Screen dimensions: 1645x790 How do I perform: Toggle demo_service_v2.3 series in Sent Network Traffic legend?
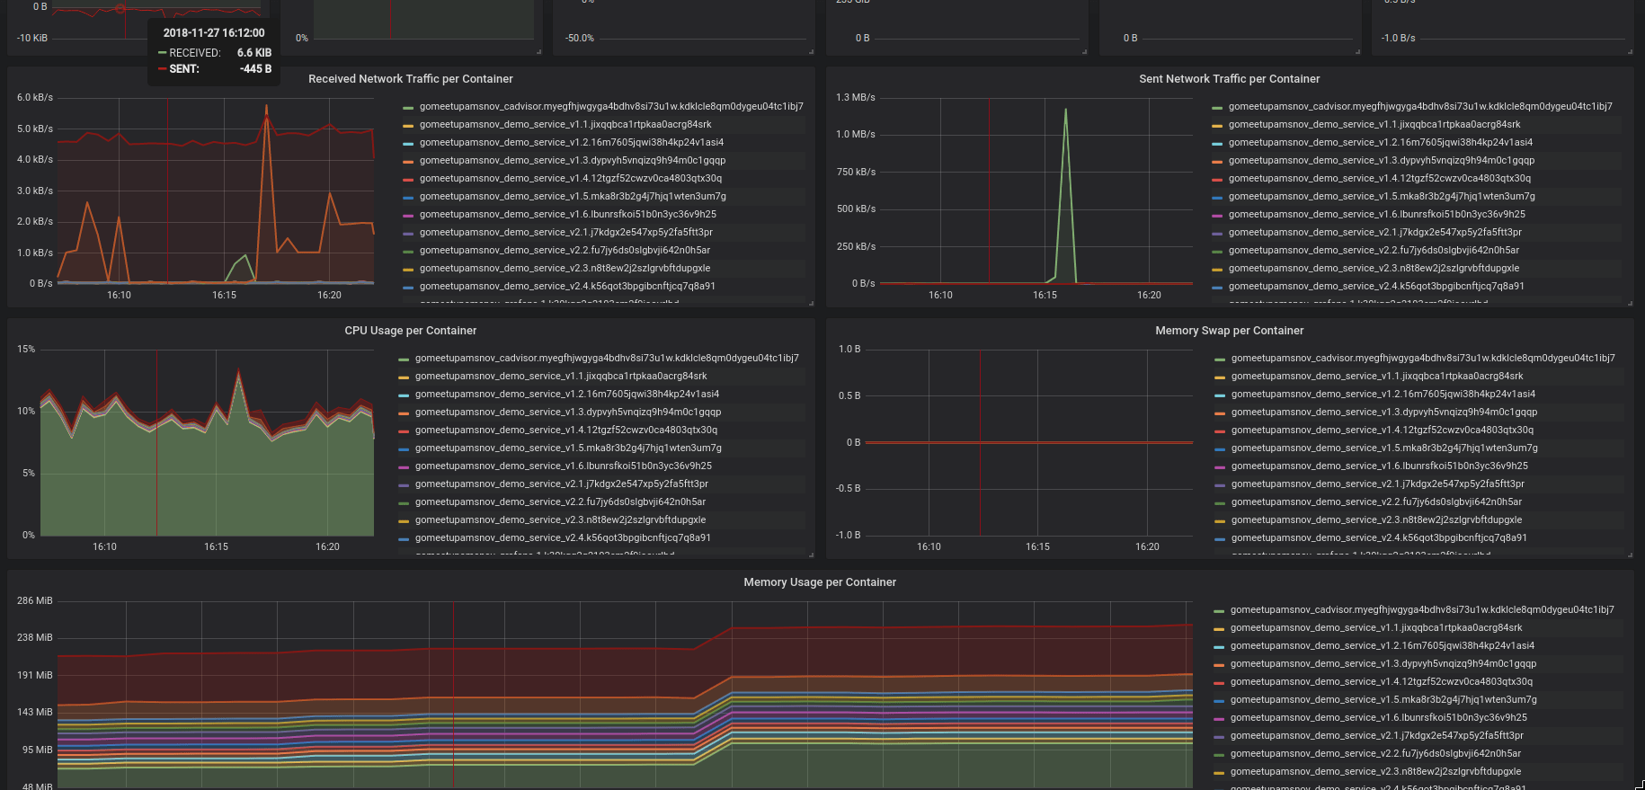pos(1374,268)
